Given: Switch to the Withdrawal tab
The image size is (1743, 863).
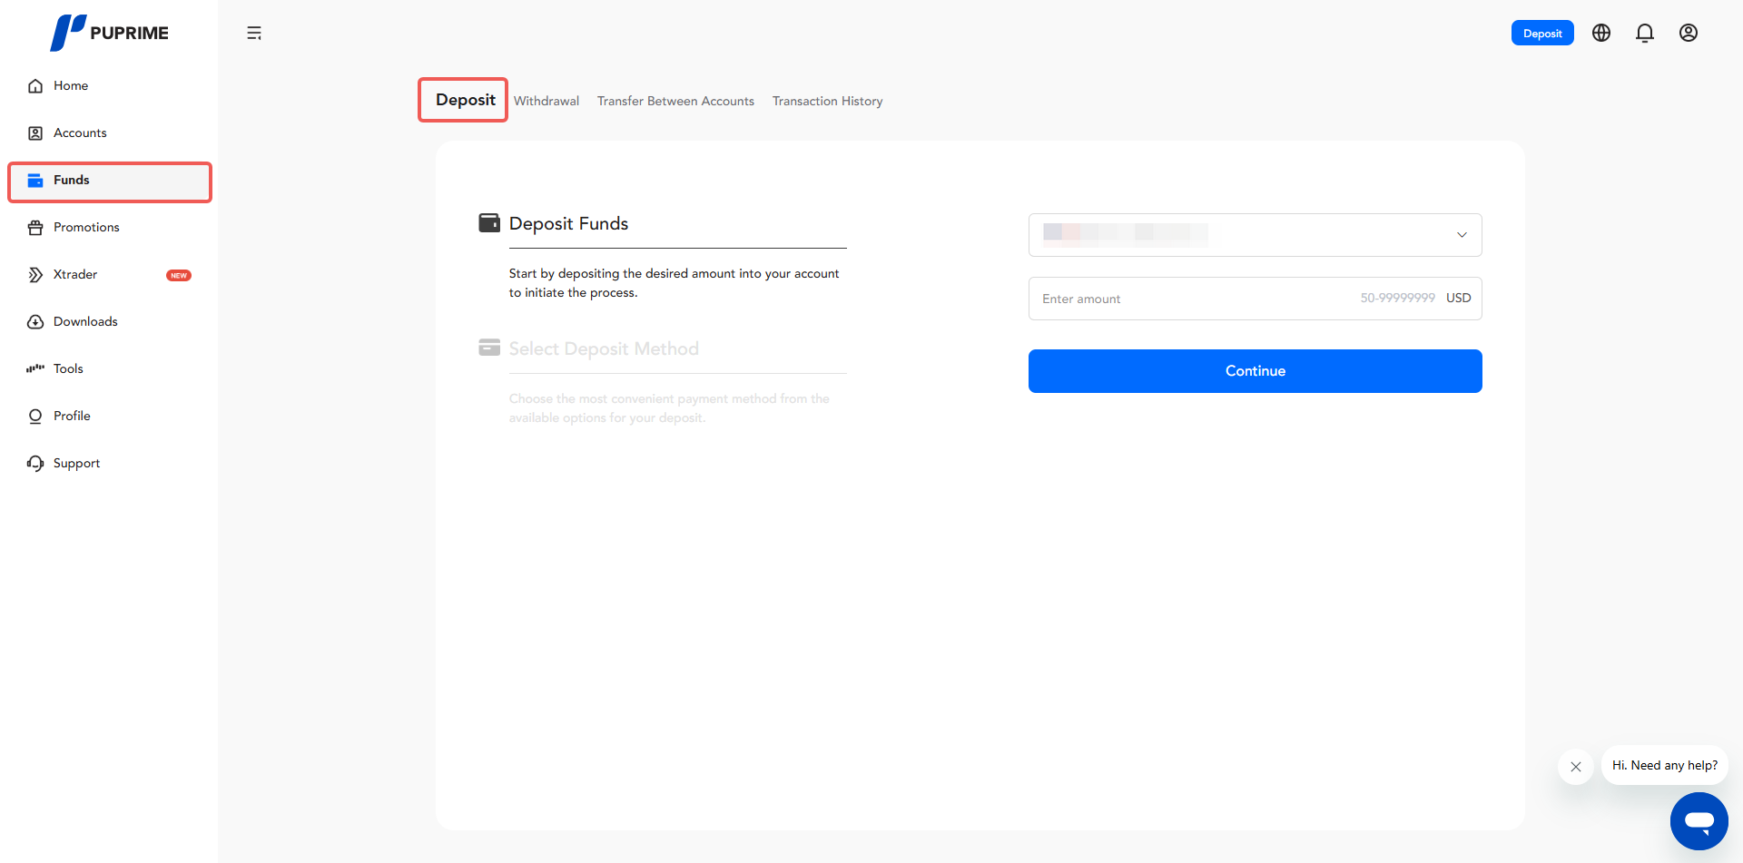Looking at the screenshot, I should [x=547, y=102].
